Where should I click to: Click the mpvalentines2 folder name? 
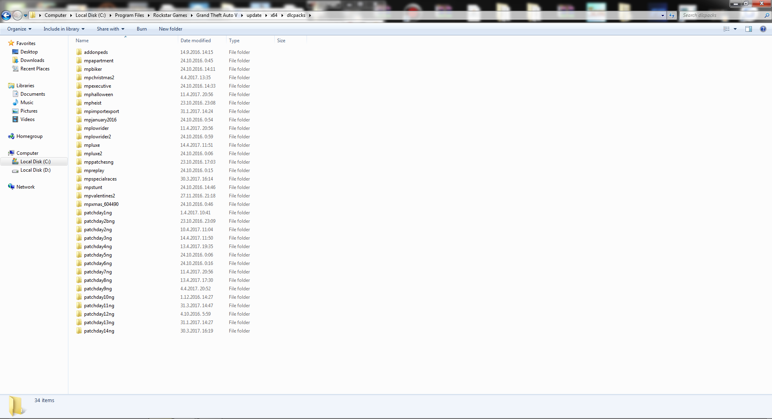[x=99, y=196]
